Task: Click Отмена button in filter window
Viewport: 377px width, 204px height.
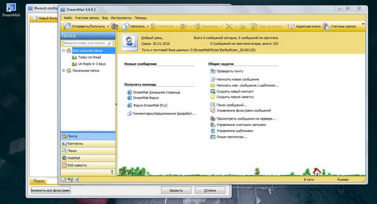Action: (210, 190)
